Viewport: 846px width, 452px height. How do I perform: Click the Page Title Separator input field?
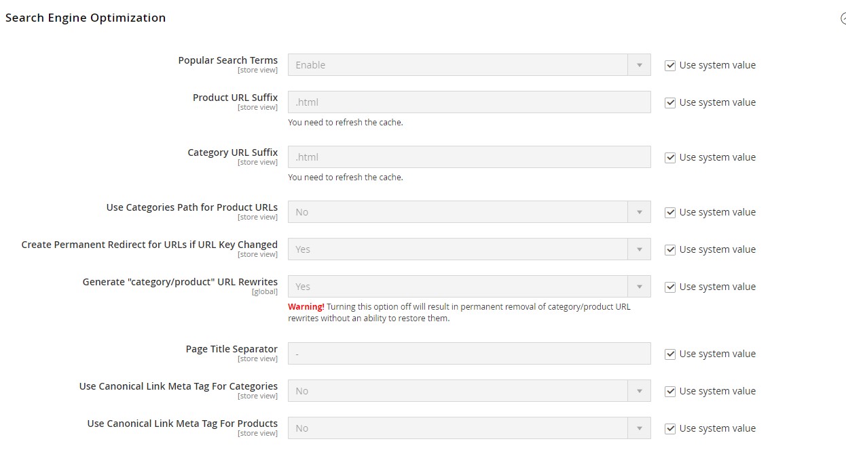point(468,353)
